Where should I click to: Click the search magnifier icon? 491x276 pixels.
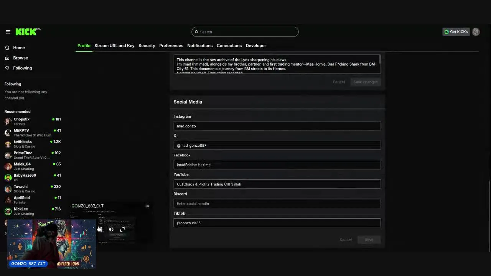196,32
